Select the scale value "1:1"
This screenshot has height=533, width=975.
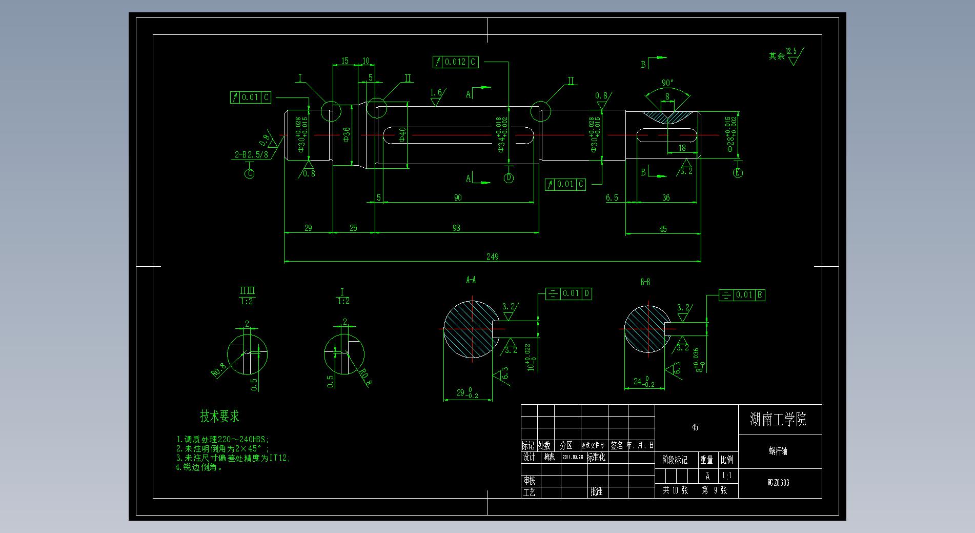point(727,476)
